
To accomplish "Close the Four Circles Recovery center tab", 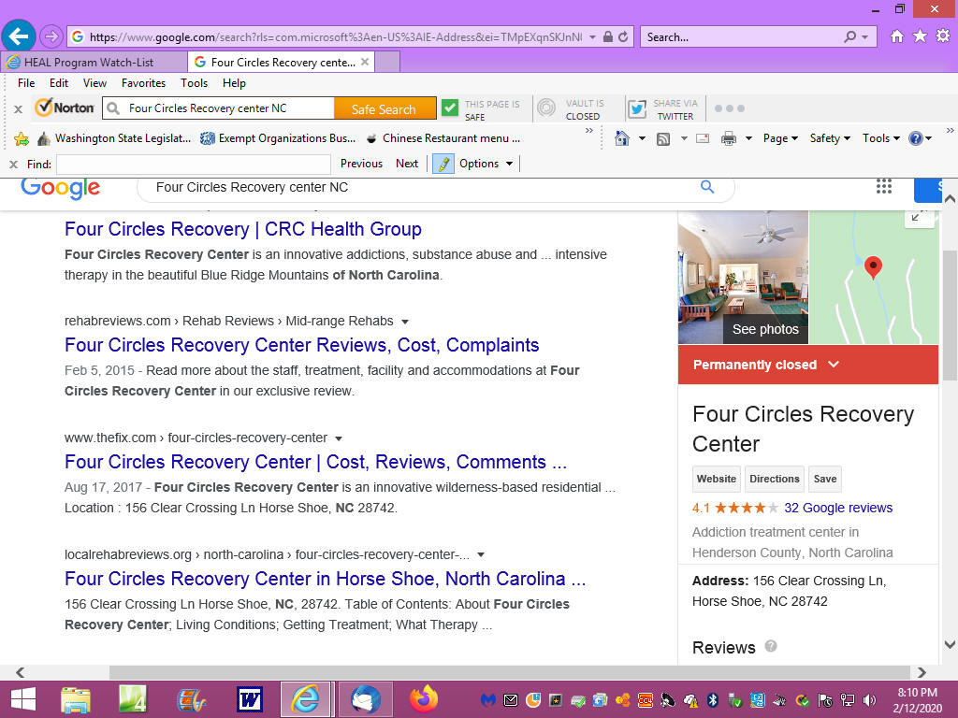I will tap(365, 62).
